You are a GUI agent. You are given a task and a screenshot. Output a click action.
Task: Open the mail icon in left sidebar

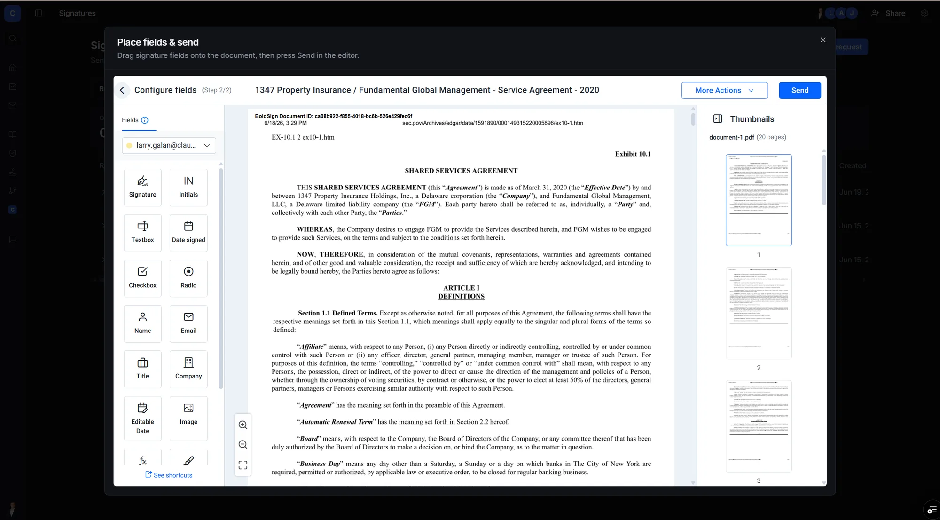(13, 105)
